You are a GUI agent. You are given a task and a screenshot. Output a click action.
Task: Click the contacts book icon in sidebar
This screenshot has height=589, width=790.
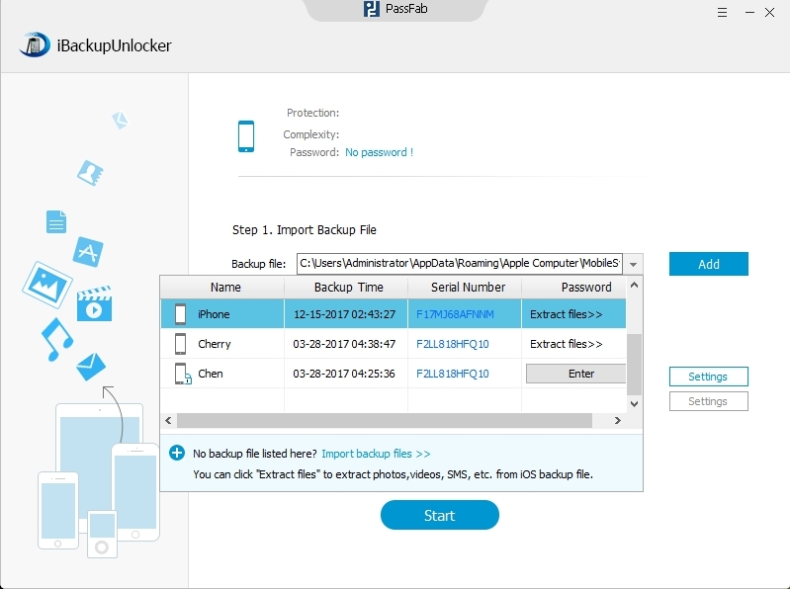pos(90,173)
